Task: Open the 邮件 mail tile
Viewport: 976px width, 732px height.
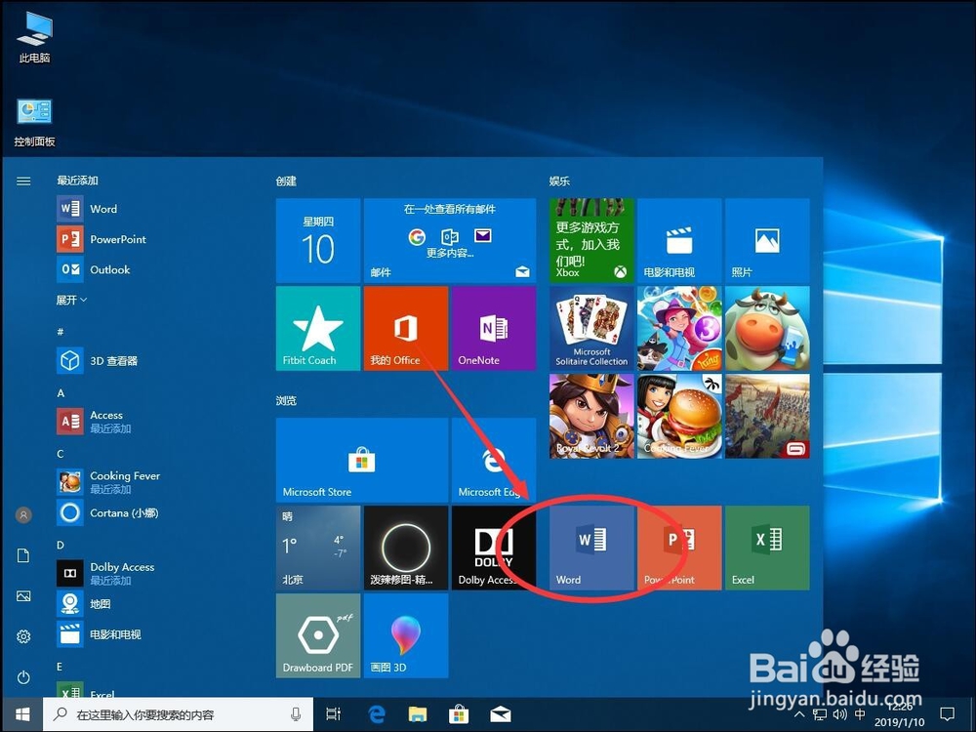Action: [x=449, y=241]
